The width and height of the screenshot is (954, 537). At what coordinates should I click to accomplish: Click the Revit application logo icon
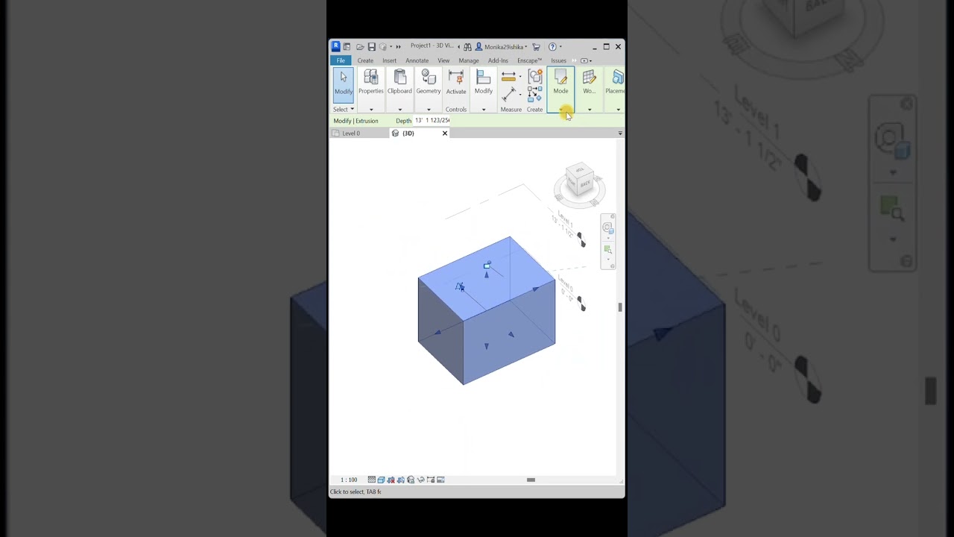(336, 46)
